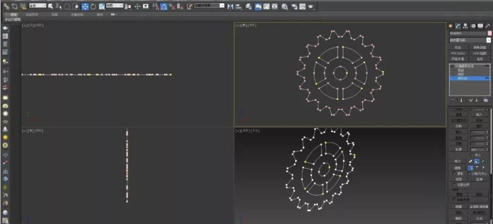Open the Hierarchy command panel tab

pyautogui.click(x=465, y=26)
